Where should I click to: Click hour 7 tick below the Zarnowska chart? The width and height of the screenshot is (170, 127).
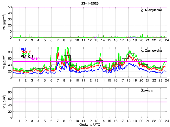click(x=58, y=80)
